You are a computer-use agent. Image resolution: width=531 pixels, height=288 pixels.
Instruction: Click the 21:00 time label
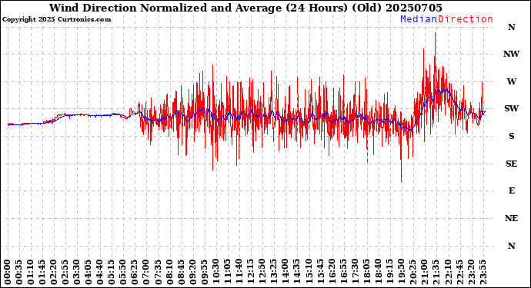(424, 272)
